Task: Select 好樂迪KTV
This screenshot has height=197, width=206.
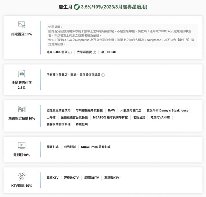Action: [x=71, y=178]
